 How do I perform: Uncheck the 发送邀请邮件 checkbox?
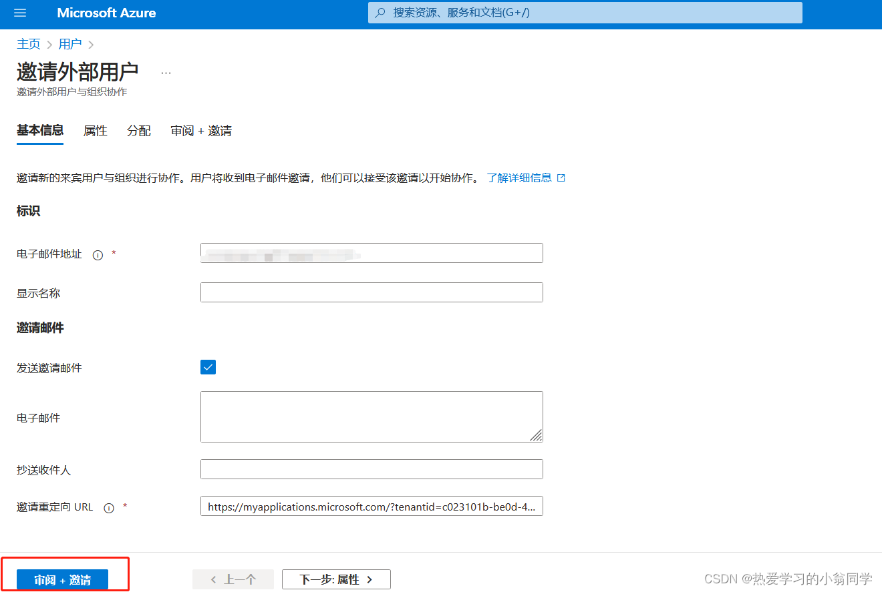click(208, 367)
